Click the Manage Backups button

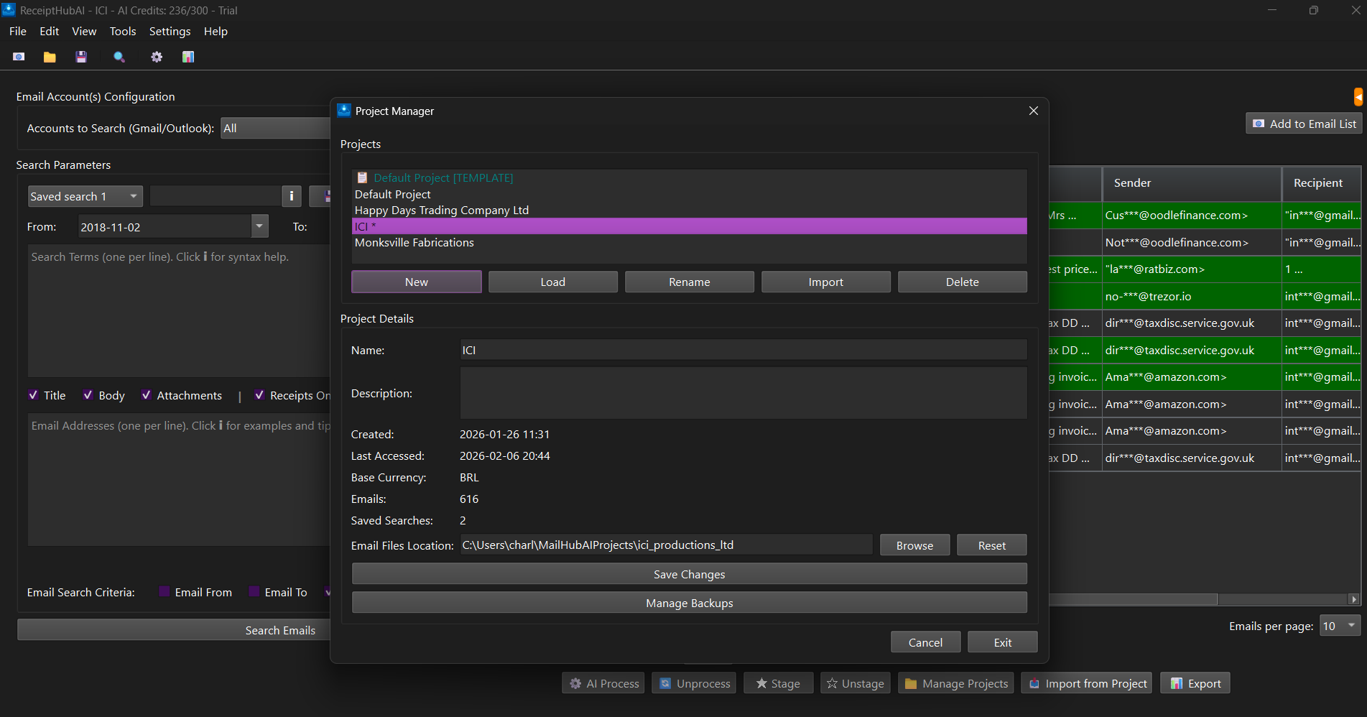tap(689, 603)
